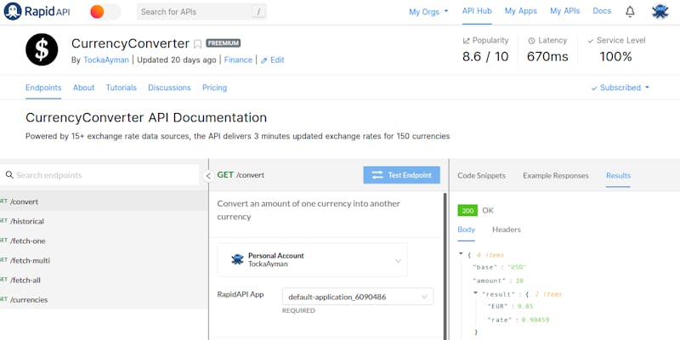Click the "amount" value 10

click(519, 280)
